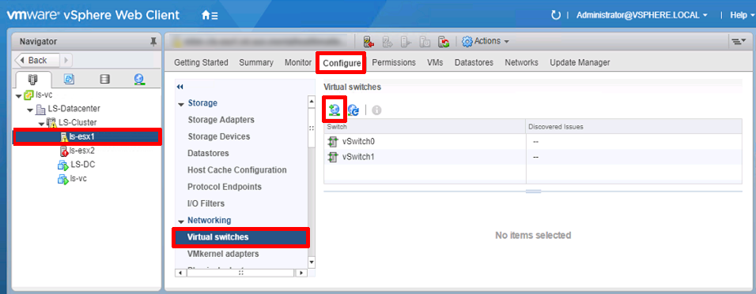Switch to the Summary tab
This screenshot has height=294, width=756.
pyautogui.click(x=256, y=62)
